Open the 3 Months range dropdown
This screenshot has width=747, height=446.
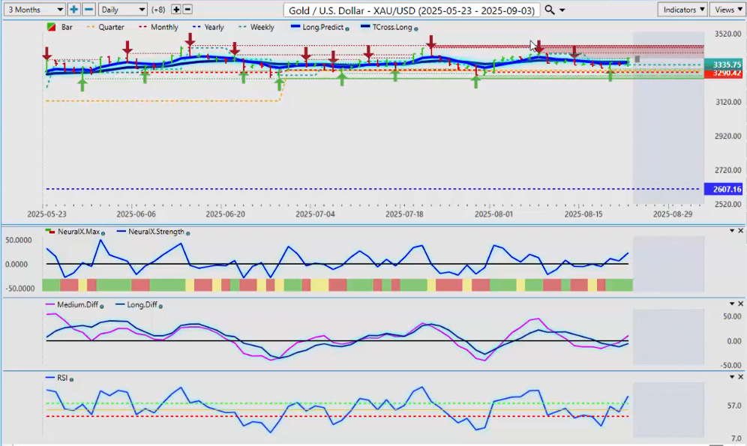(x=34, y=10)
